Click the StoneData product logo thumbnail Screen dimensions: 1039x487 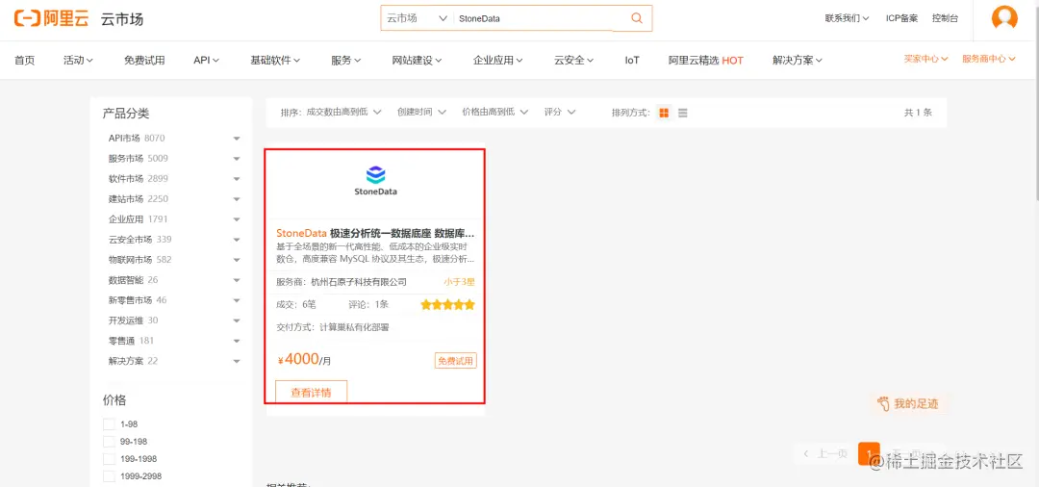coord(376,181)
